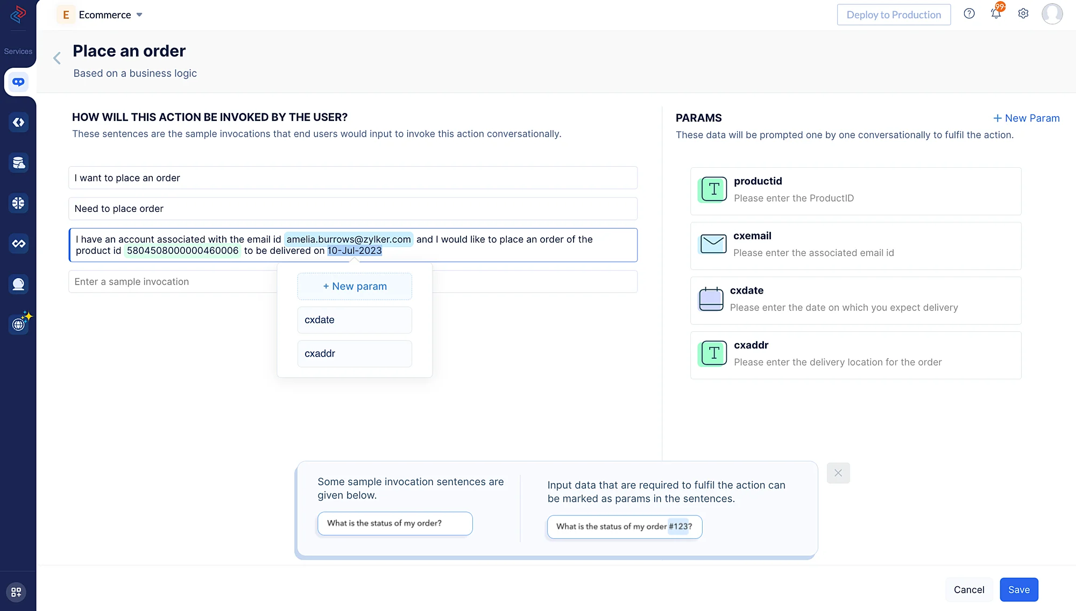Image resolution: width=1076 pixels, height=611 pixels.
Task: Click the brain AI sidebar icon
Action: coord(18,203)
